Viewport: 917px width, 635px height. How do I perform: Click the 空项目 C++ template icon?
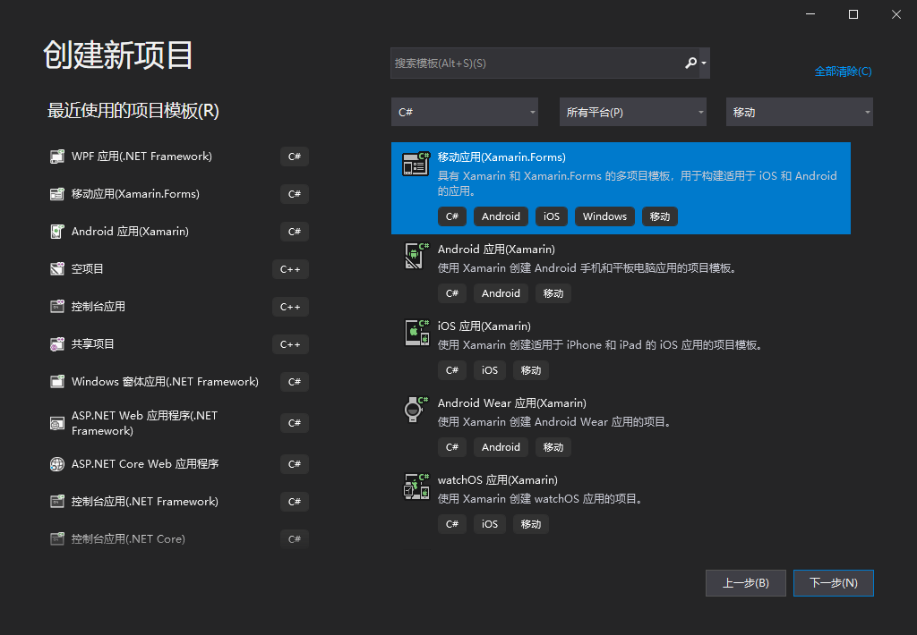(56, 268)
